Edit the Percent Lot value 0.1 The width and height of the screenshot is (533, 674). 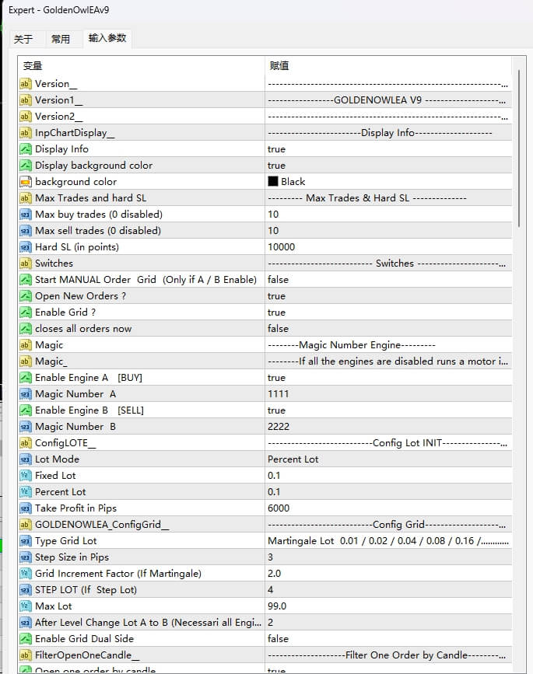click(388, 492)
